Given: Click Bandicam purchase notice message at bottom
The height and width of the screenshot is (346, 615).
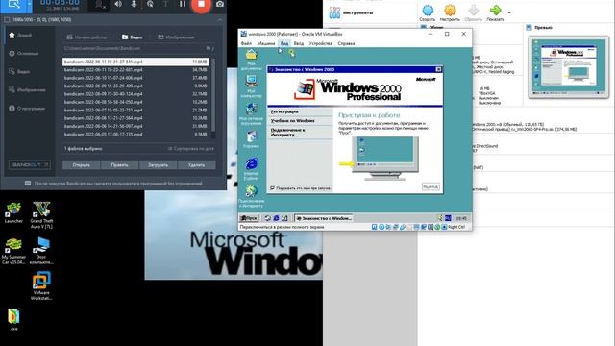Looking at the screenshot, I should coord(113,184).
